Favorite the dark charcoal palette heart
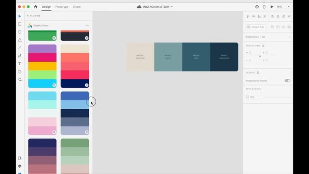Screen dimensions: 309x174 pos(86,38)
